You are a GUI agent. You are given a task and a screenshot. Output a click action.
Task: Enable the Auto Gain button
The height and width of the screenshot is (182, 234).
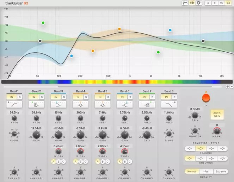pos(217,115)
